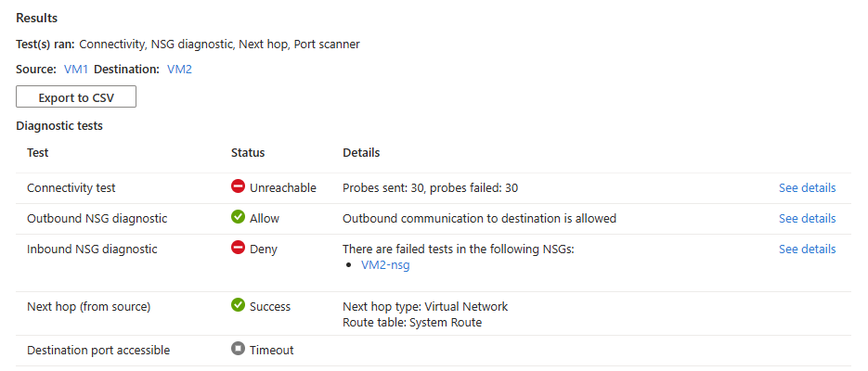Select the Connectivity test row label
The height and width of the screenshot is (371, 868).
coord(71,187)
